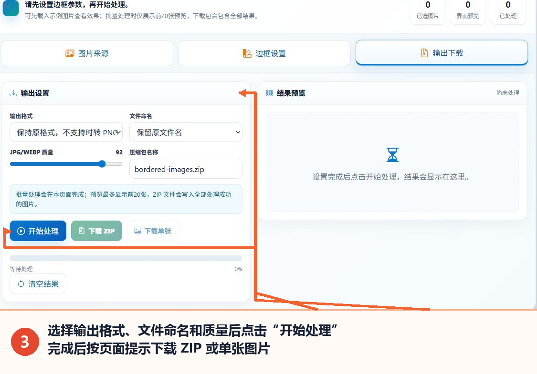Click the download icon beside 输出设置
This screenshot has width=537, height=374.
click(13, 93)
